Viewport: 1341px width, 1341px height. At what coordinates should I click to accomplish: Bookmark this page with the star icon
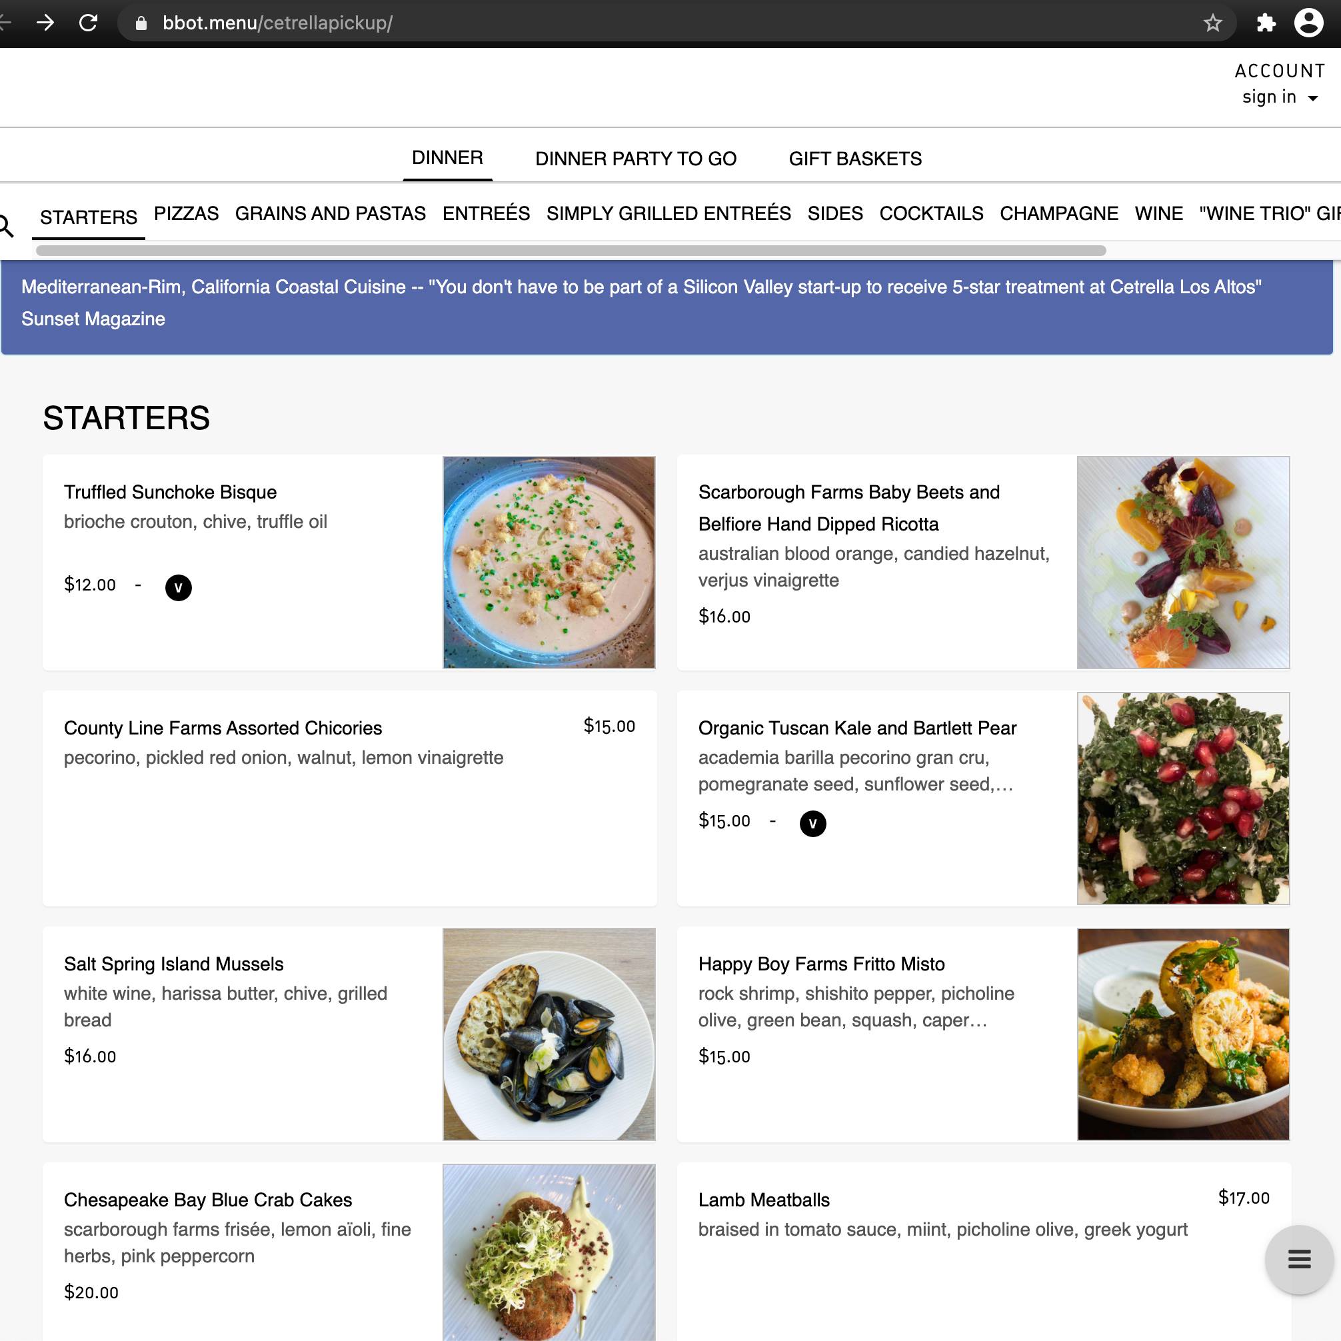pos(1212,23)
